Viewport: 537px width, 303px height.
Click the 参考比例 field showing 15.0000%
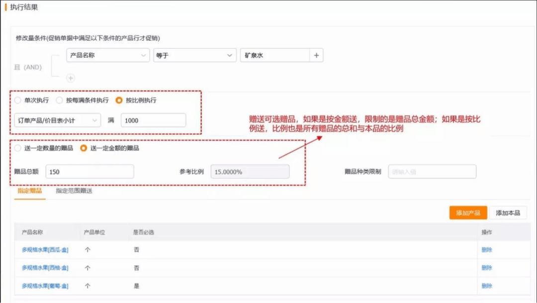point(250,172)
